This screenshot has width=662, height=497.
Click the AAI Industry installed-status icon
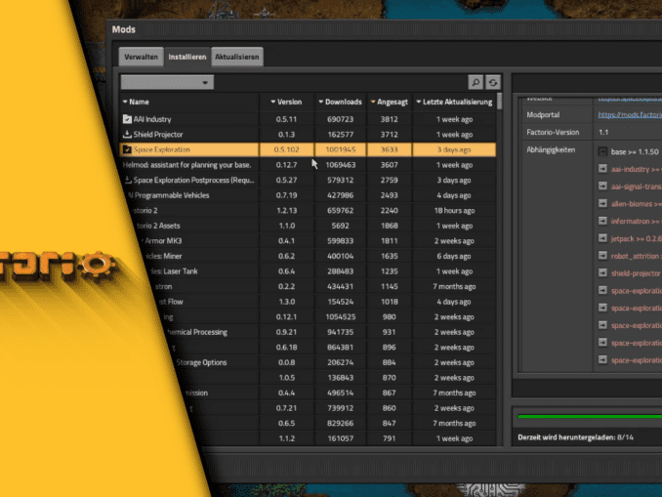click(127, 119)
